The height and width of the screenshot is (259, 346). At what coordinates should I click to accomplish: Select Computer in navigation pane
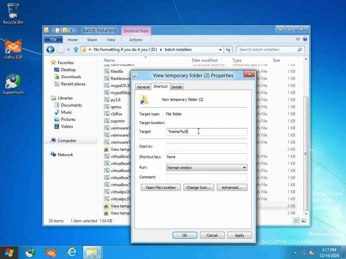click(x=67, y=141)
